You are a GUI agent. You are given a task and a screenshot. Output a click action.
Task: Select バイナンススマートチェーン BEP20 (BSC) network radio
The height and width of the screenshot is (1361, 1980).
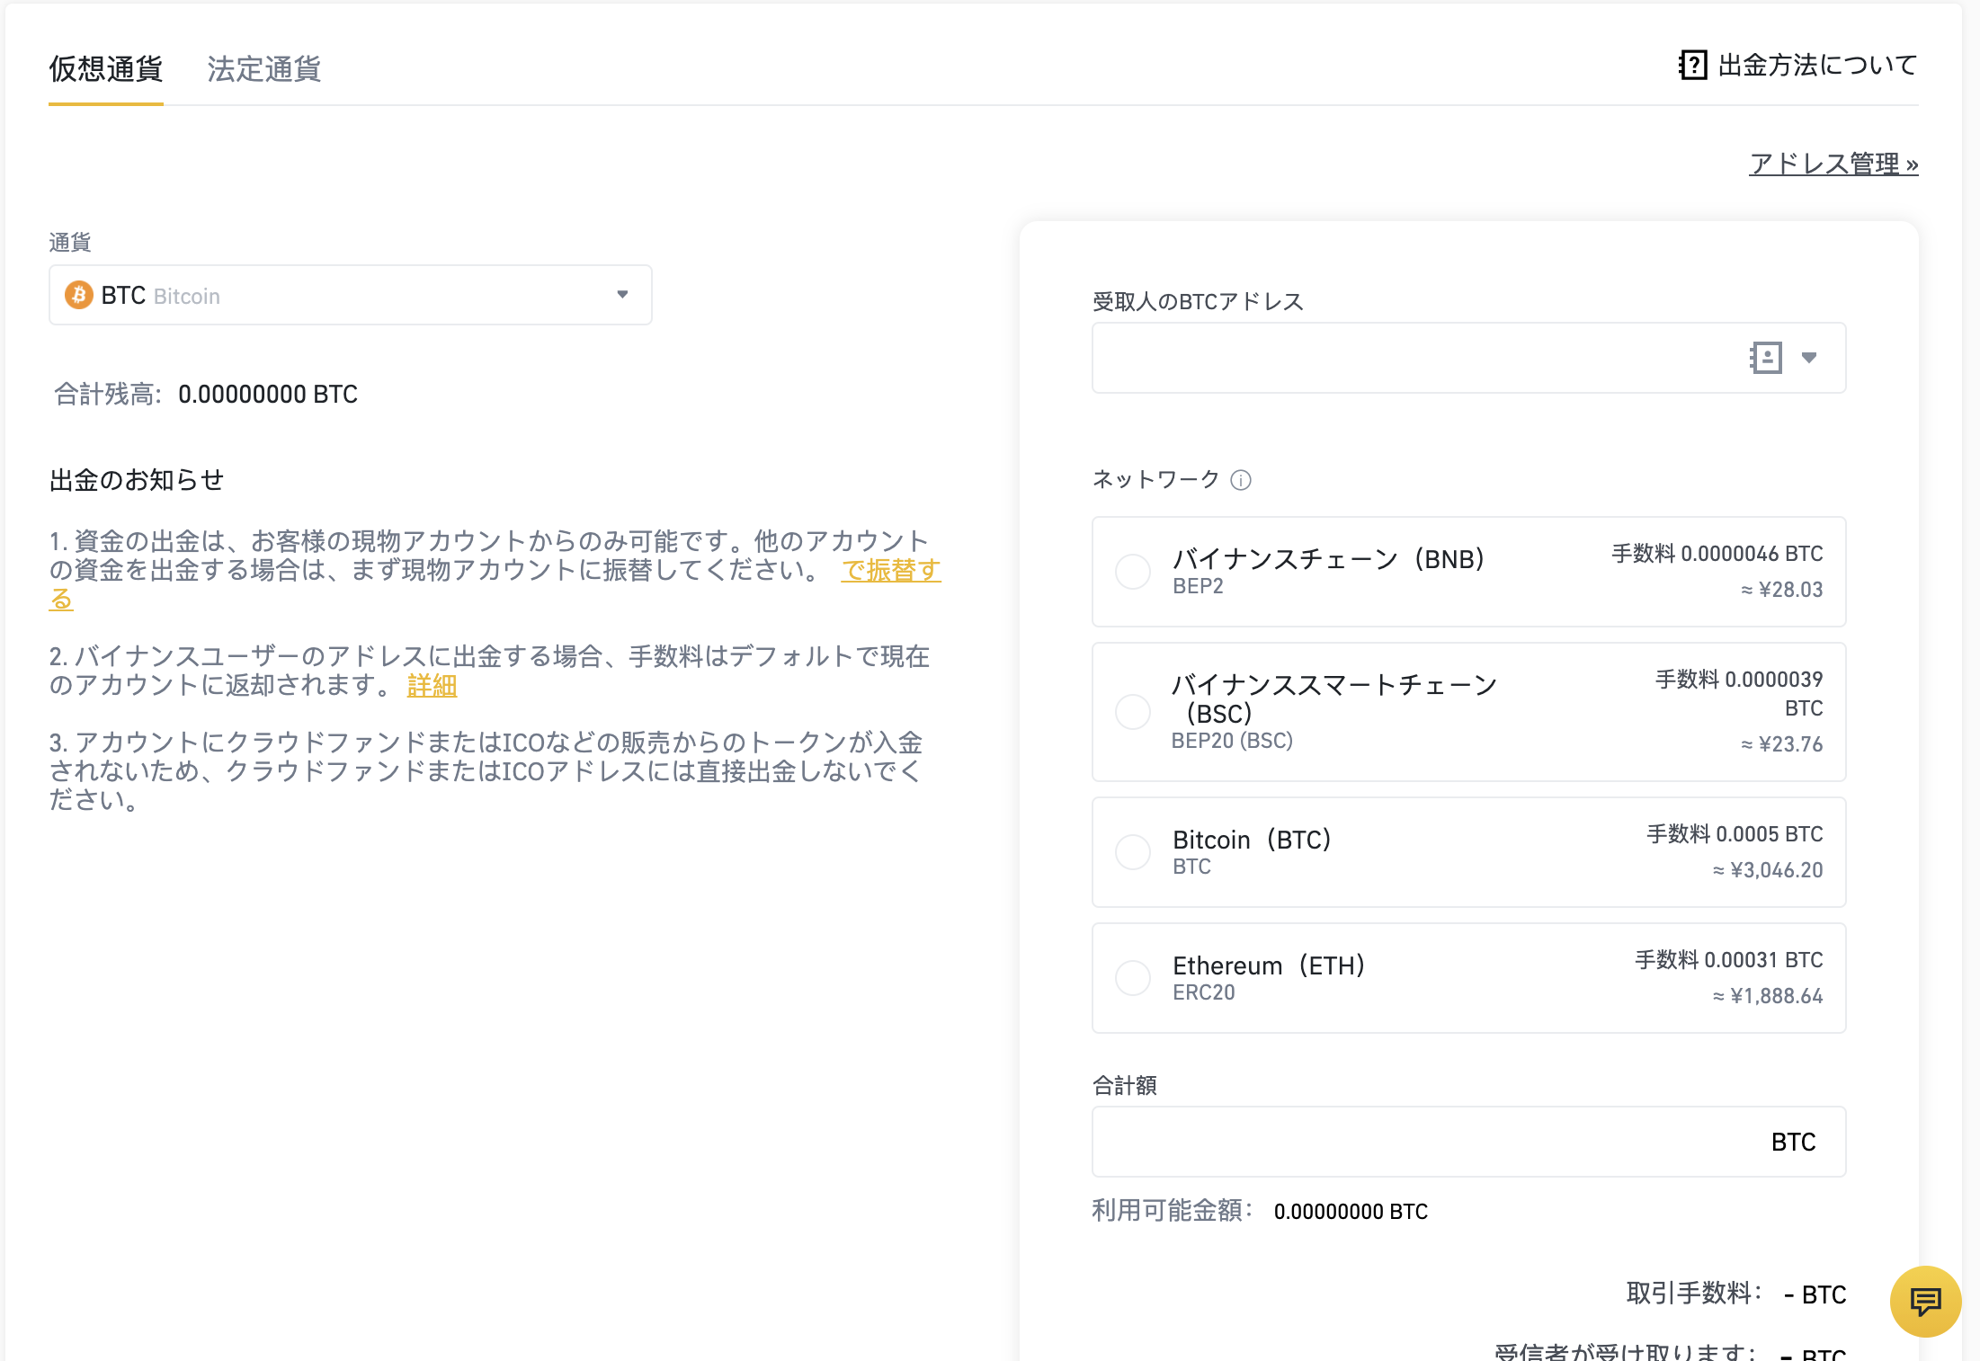point(1133,712)
